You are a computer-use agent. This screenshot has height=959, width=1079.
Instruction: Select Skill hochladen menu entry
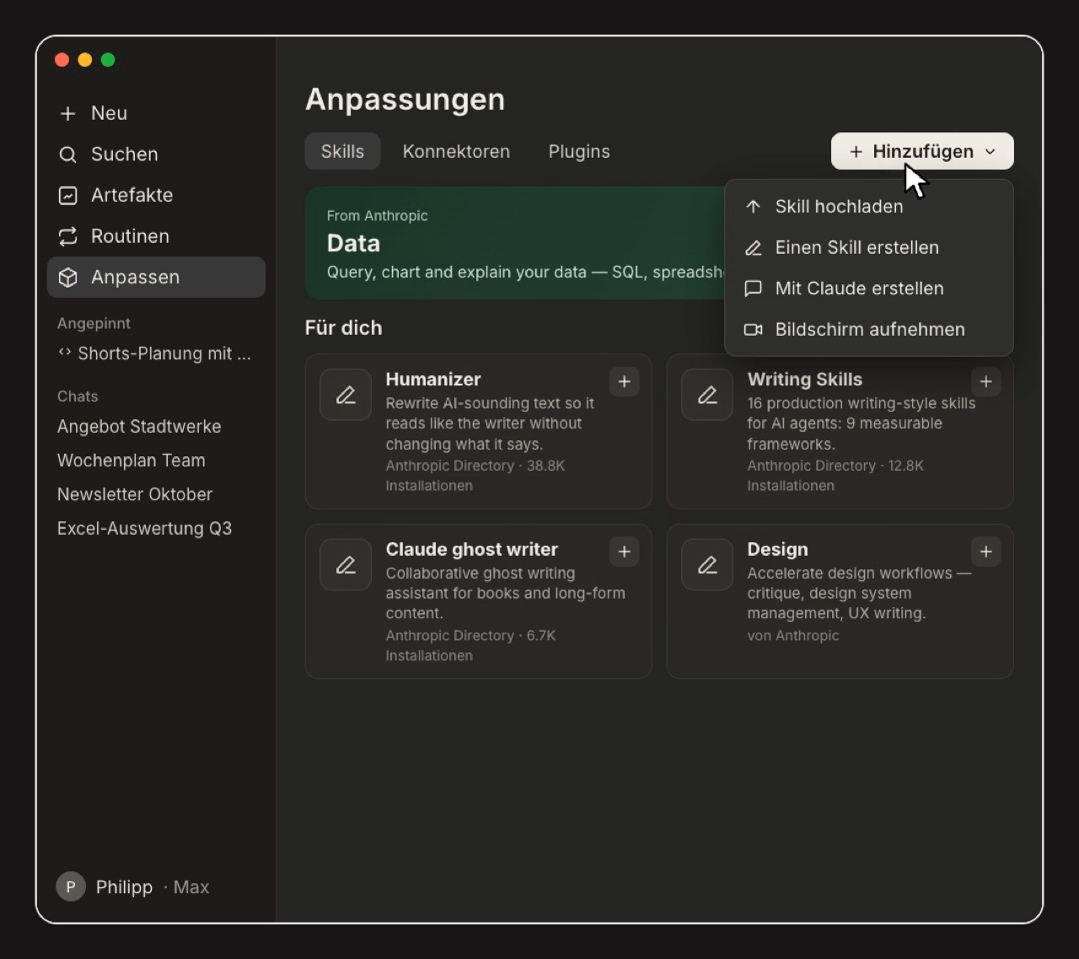[869, 207]
